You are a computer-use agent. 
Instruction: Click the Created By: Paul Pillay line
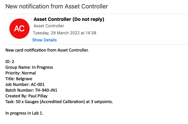click(x=27, y=96)
